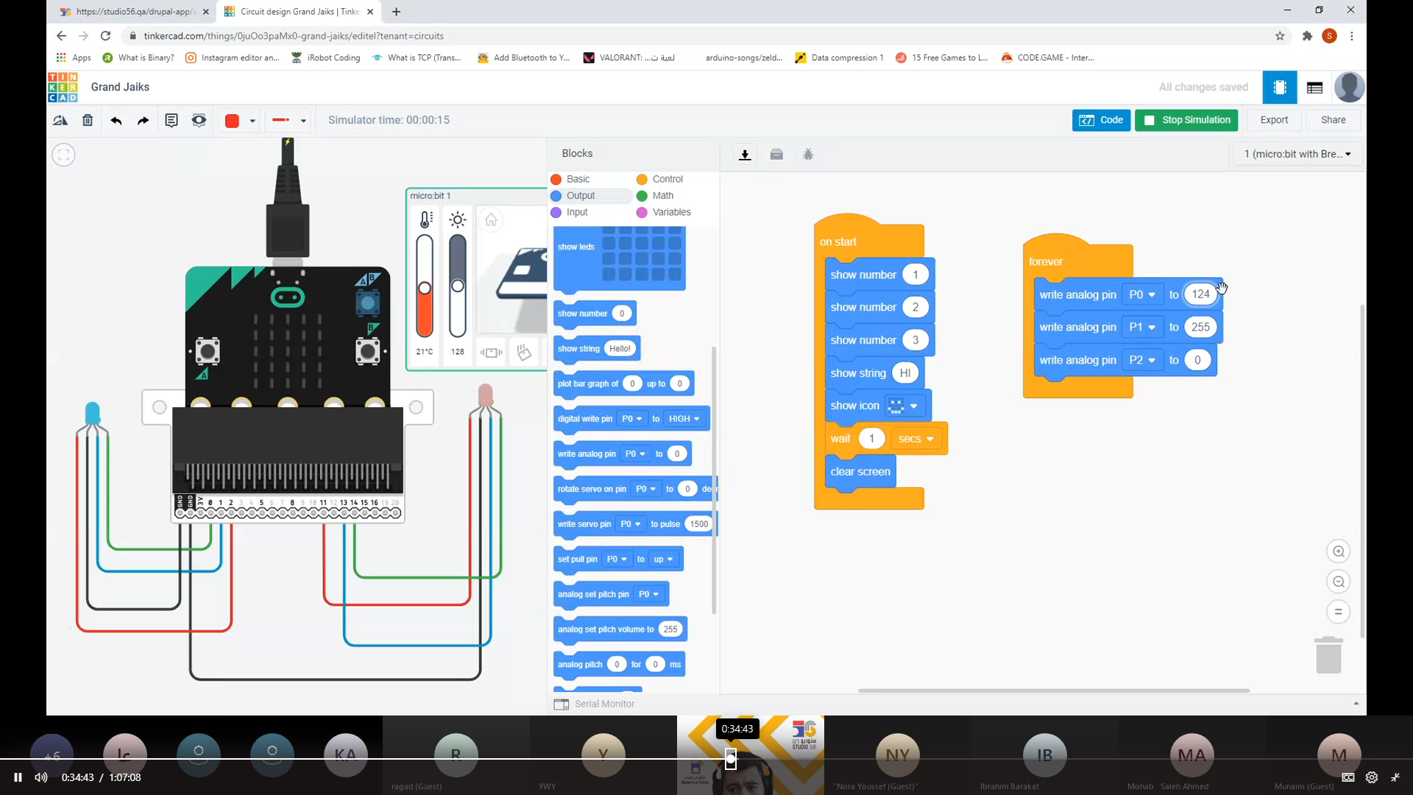This screenshot has height=795, width=1413.
Task: Click the component list view icon
Action: [x=1314, y=88]
